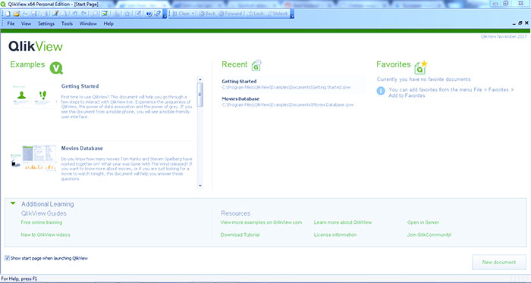The height and width of the screenshot is (283, 531).
Task: Collapse the Additional Learning section triangle
Action: (x=13, y=204)
